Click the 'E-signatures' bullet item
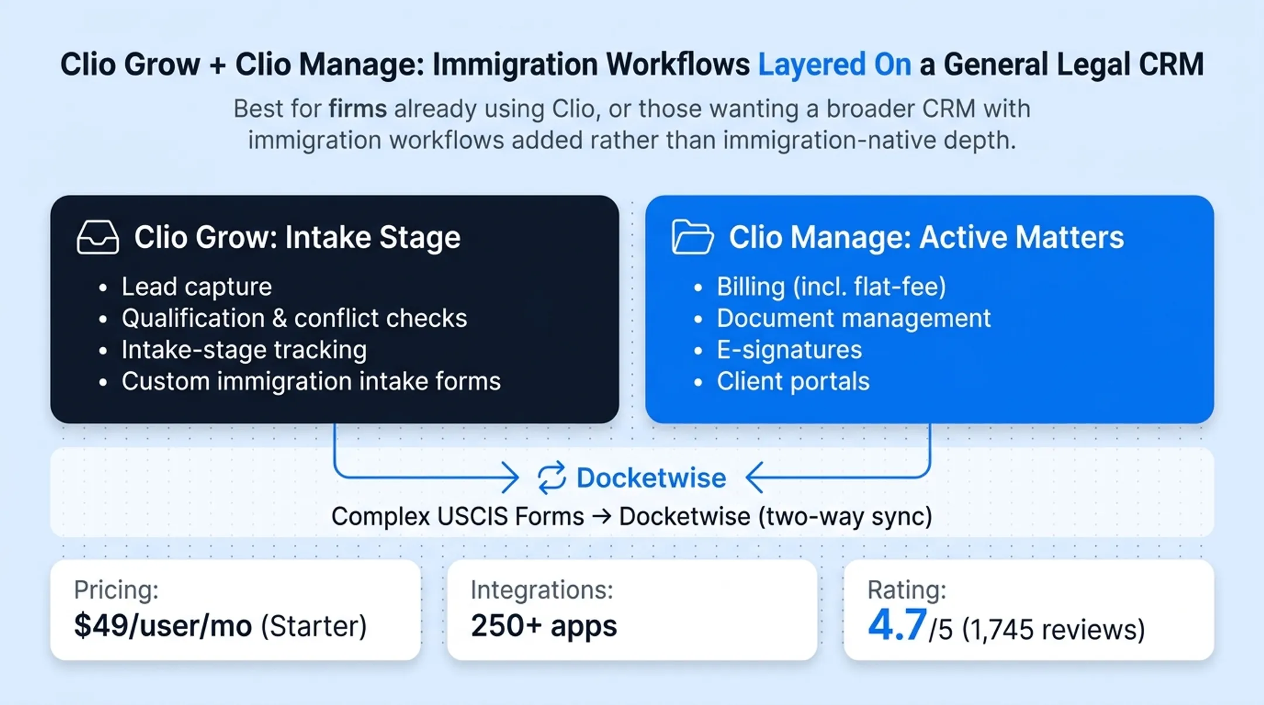The height and width of the screenshot is (705, 1264). click(789, 350)
